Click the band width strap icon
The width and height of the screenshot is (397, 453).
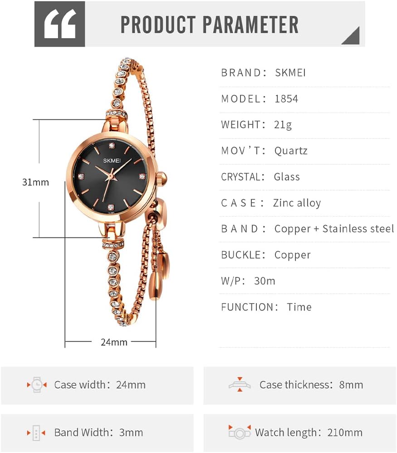pyautogui.click(x=36, y=433)
